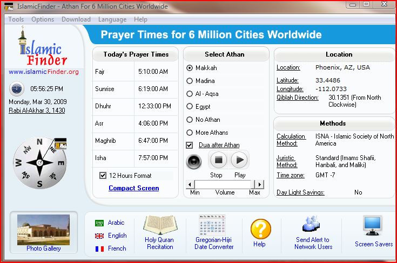Image resolution: width=397 pixels, height=263 pixels.
Task: Click the Location: label link
Action: point(288,67)
